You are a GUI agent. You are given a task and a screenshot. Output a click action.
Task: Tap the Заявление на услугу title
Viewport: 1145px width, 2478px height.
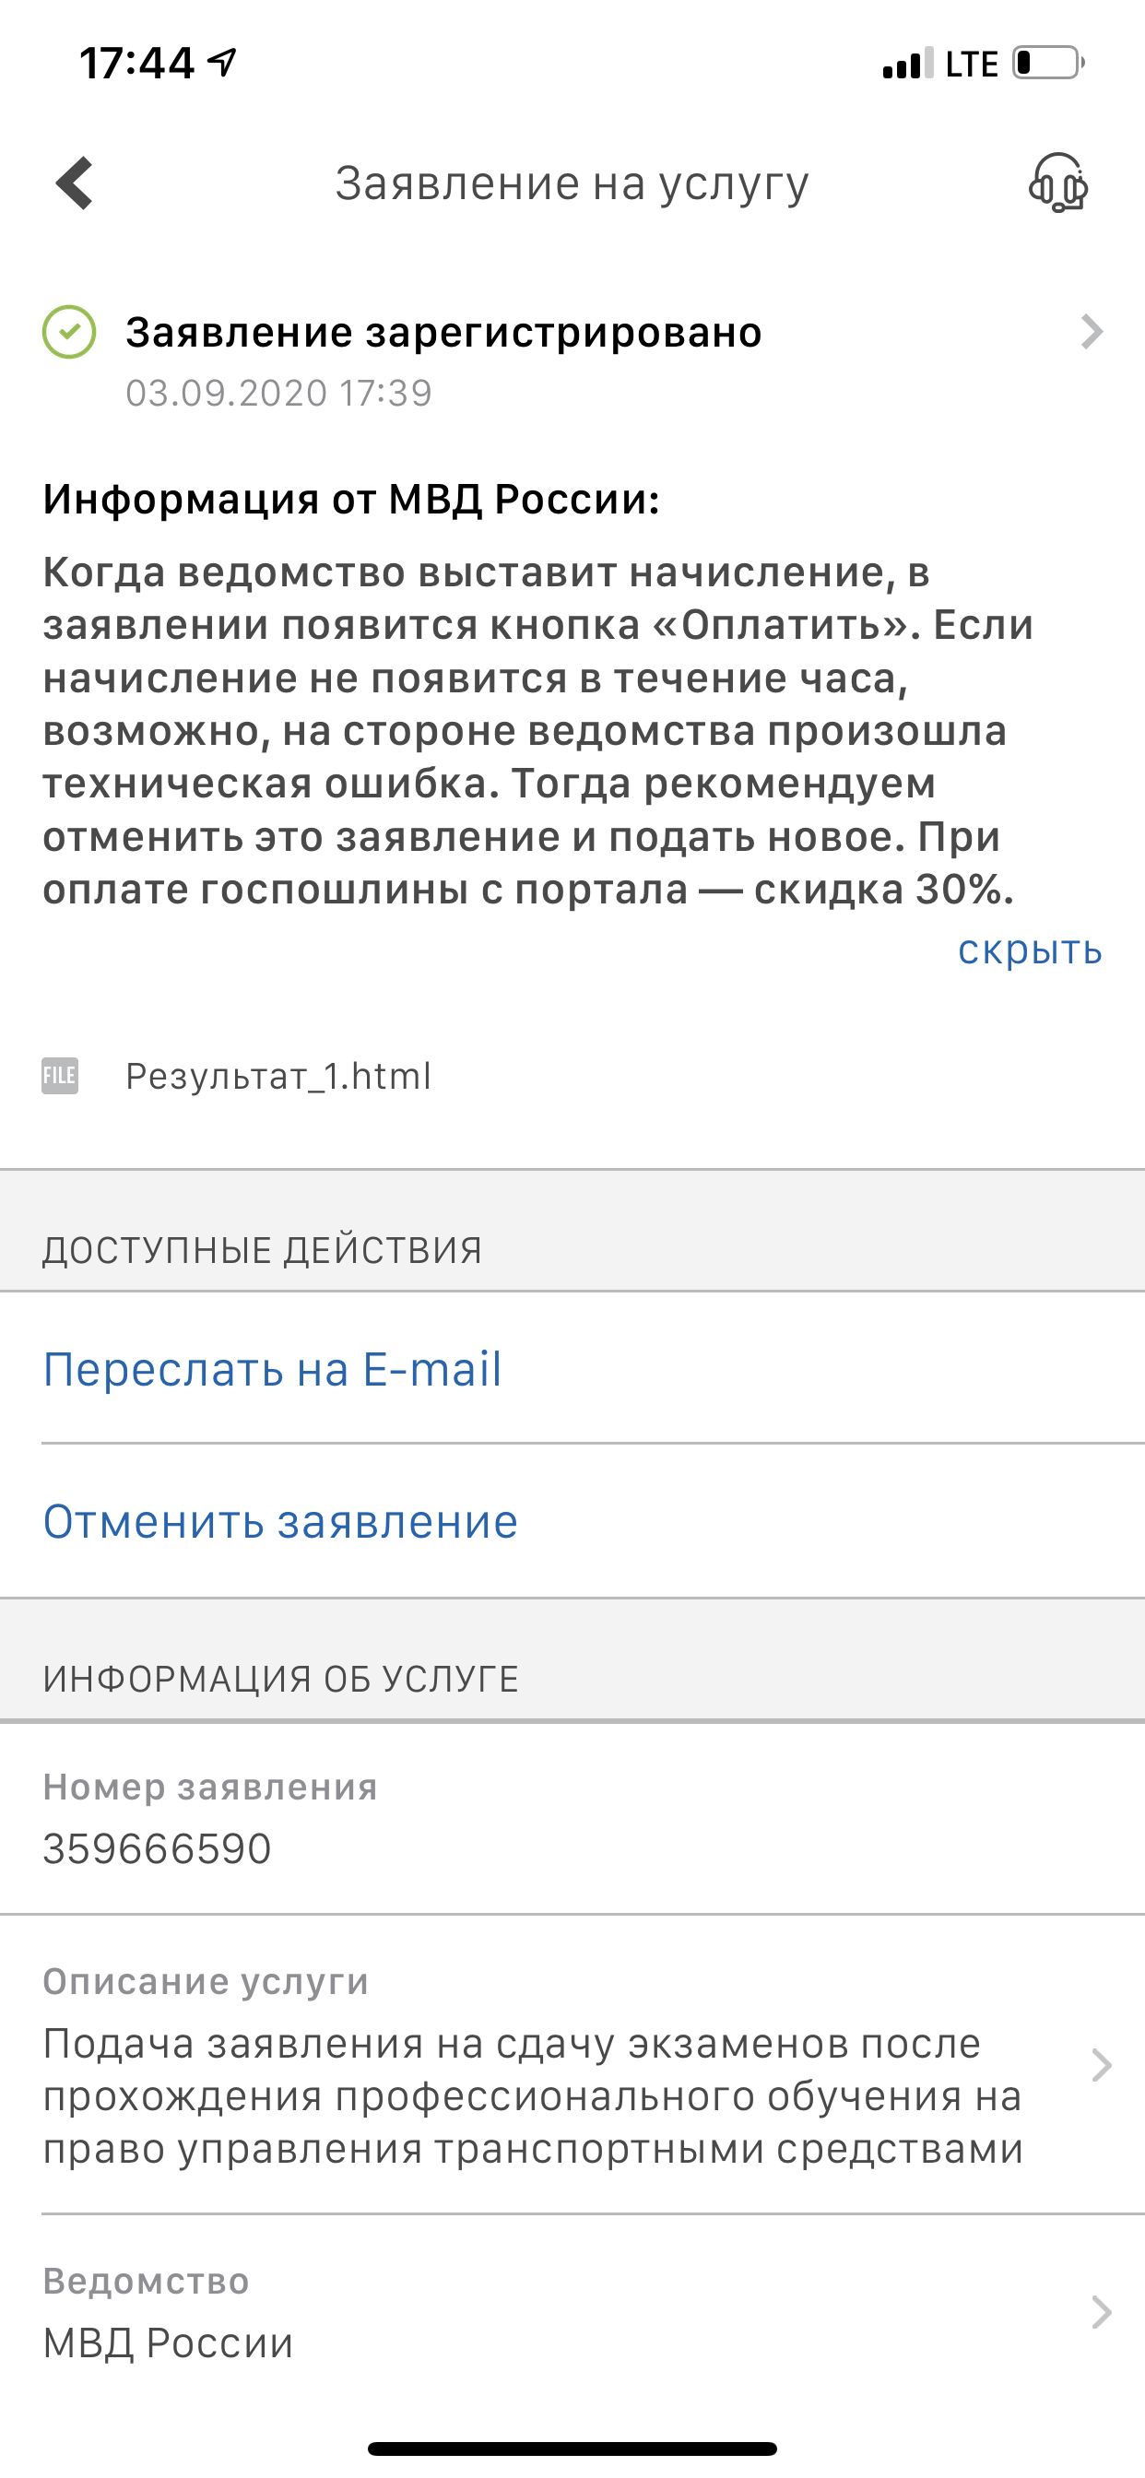[x=572, y=183]
